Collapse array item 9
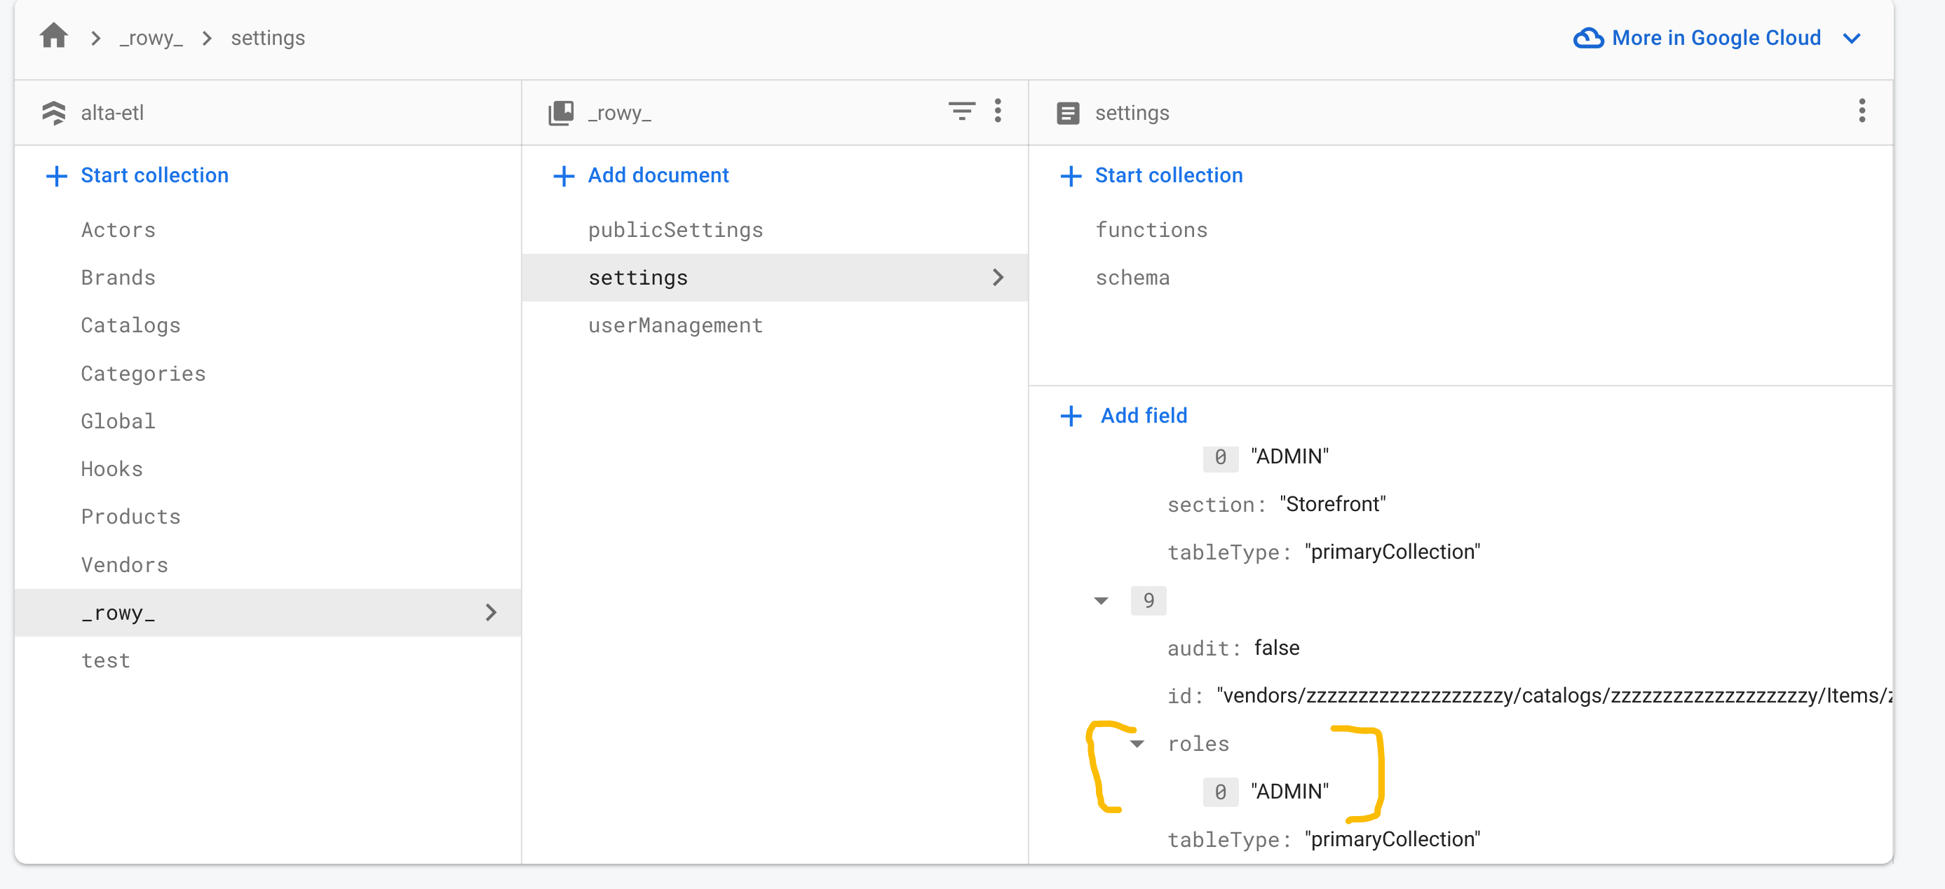The height and width of the screenshot is (889, 1945). 1101,602
